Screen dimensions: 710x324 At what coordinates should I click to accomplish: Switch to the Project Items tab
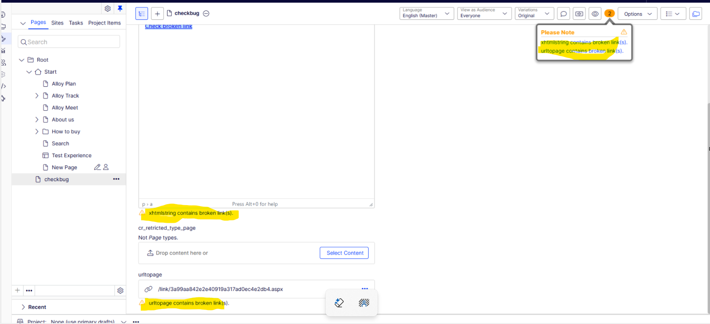tap(105, 23)
